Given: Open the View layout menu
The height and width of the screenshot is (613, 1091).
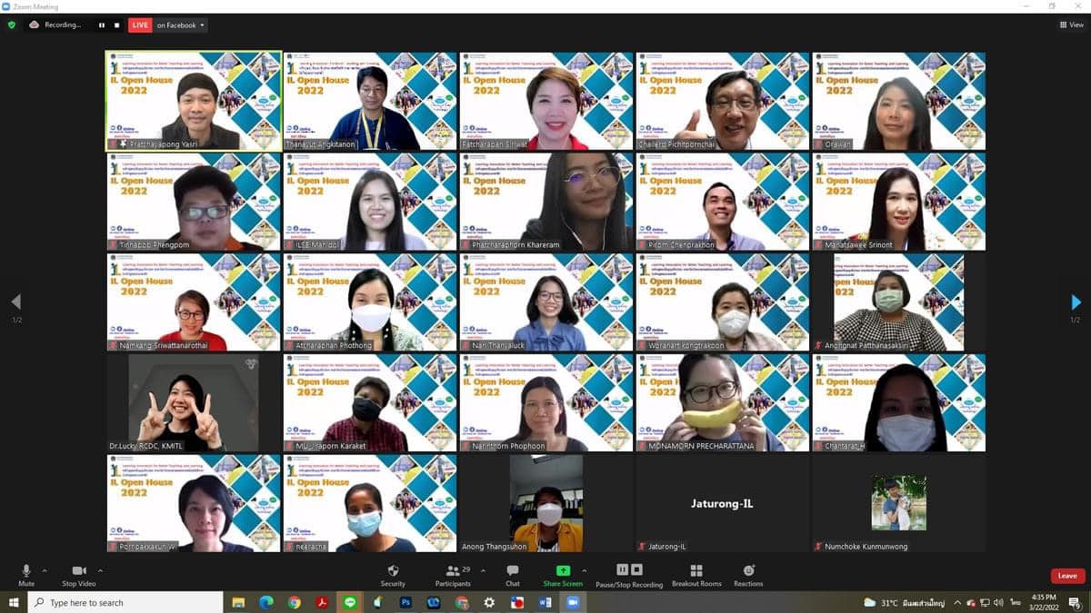Looking at the screenshot, I should point(1071,25).
